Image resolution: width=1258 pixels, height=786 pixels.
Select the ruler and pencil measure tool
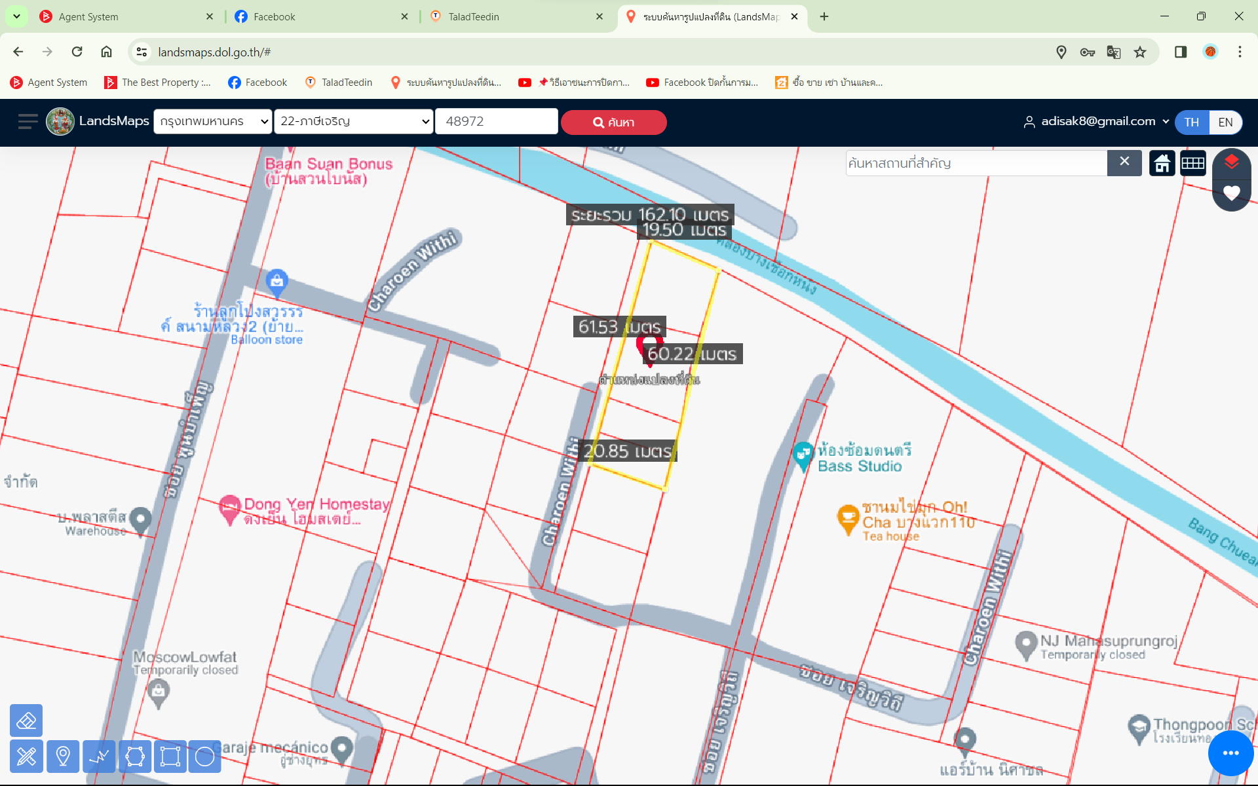(26, 757)
